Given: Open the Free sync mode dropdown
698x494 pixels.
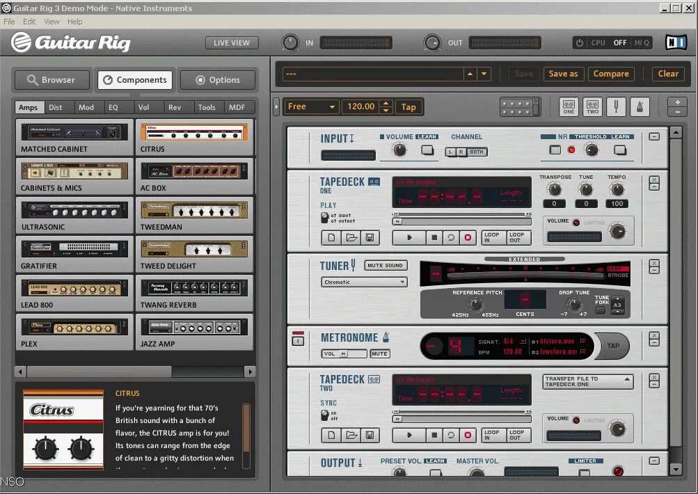Looking at the screenshot, I should [x=311, y=107].
